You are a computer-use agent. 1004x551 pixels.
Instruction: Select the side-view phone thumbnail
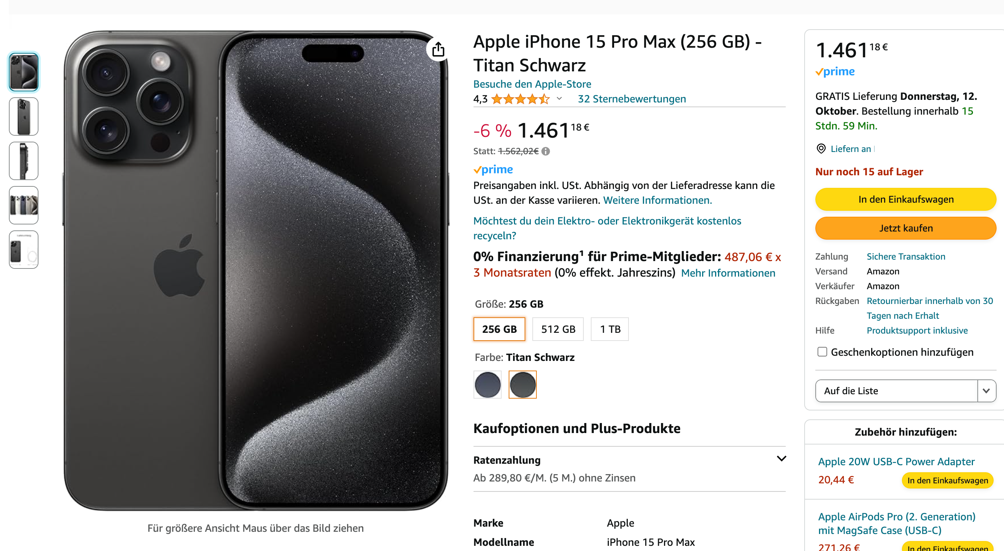click(x=23, y=160)
